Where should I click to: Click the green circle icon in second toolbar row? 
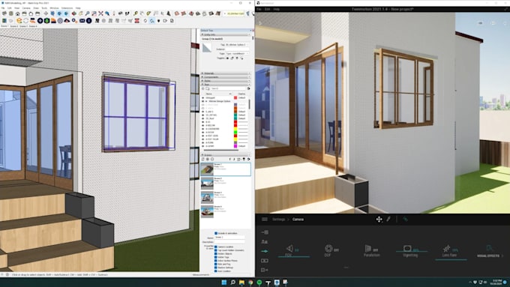46,21
